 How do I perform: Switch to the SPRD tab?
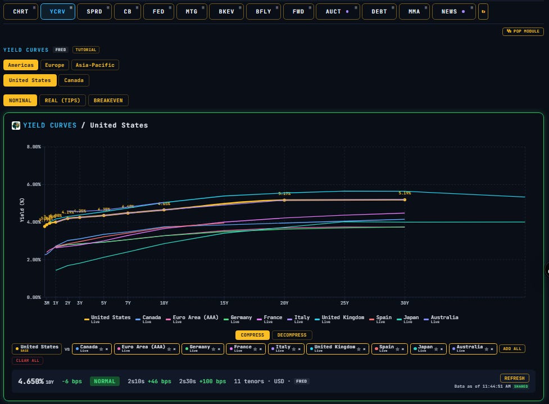click(x=94, y=12)
